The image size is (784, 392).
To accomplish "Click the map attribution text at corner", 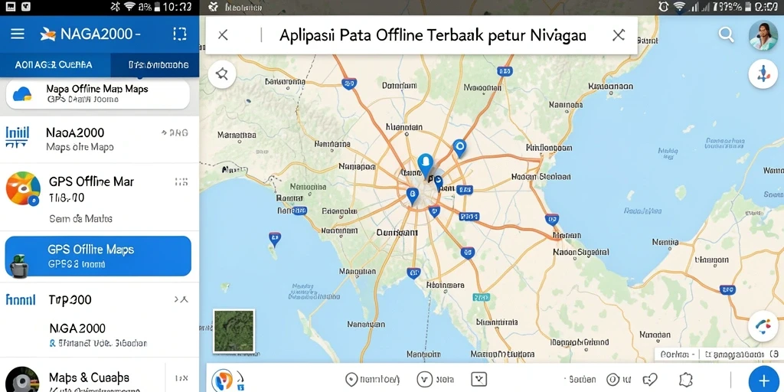I will click(x=719, y=354).
